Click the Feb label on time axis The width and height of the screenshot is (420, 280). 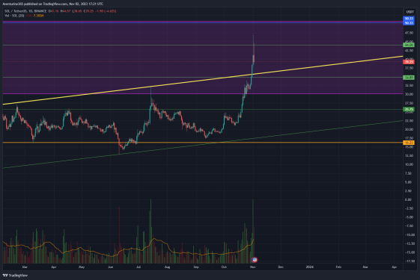[338, 267]
